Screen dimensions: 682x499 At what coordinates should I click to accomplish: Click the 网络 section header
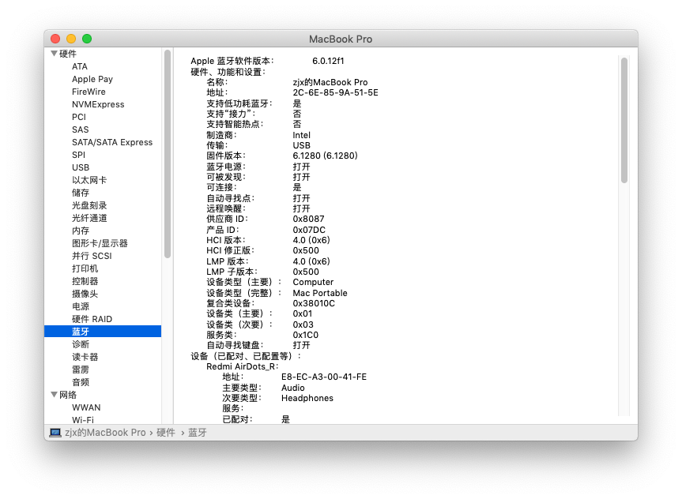[68, 395]
